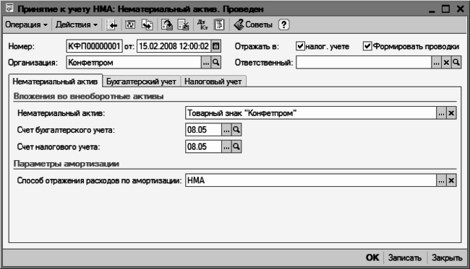
Task: Open the calendar picker next to date
Action: coord(215,46)
